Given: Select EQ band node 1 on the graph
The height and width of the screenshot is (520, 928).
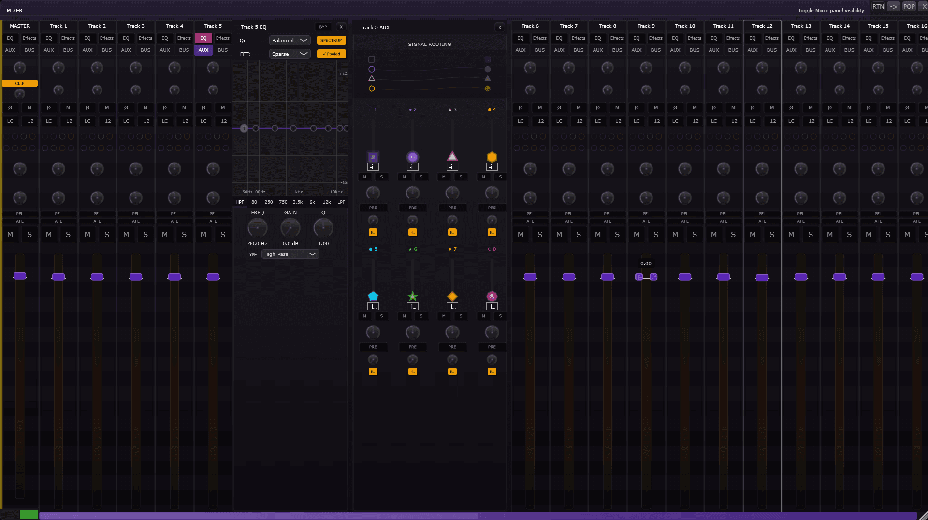Looking at the screenshot, I should coord(244,128).
